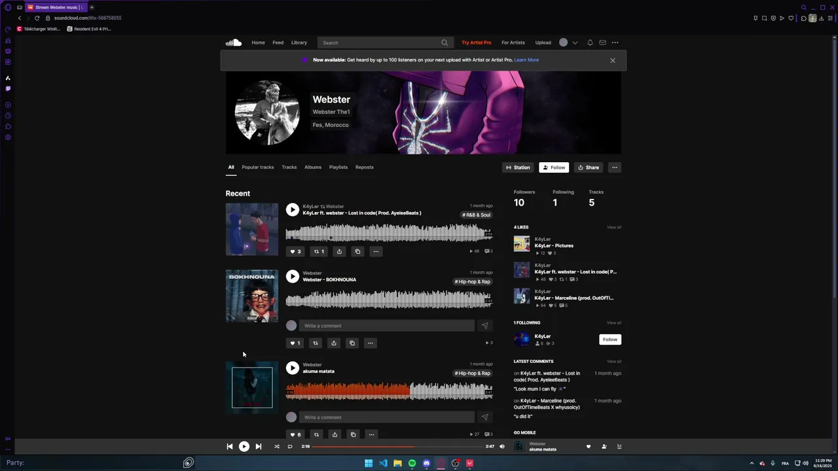
Task: Skip to next track in player
Action: tap(259, 447)
